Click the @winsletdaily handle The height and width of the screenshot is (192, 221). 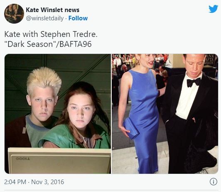point(45,18)
